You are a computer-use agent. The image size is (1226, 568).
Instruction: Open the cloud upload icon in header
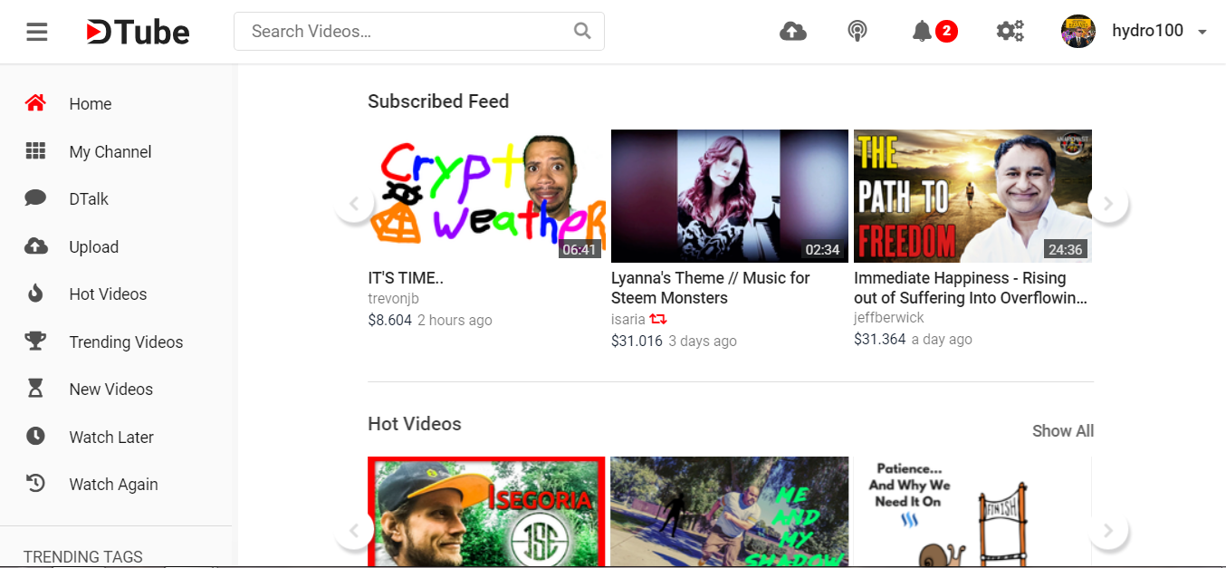[x=793, y=32]
